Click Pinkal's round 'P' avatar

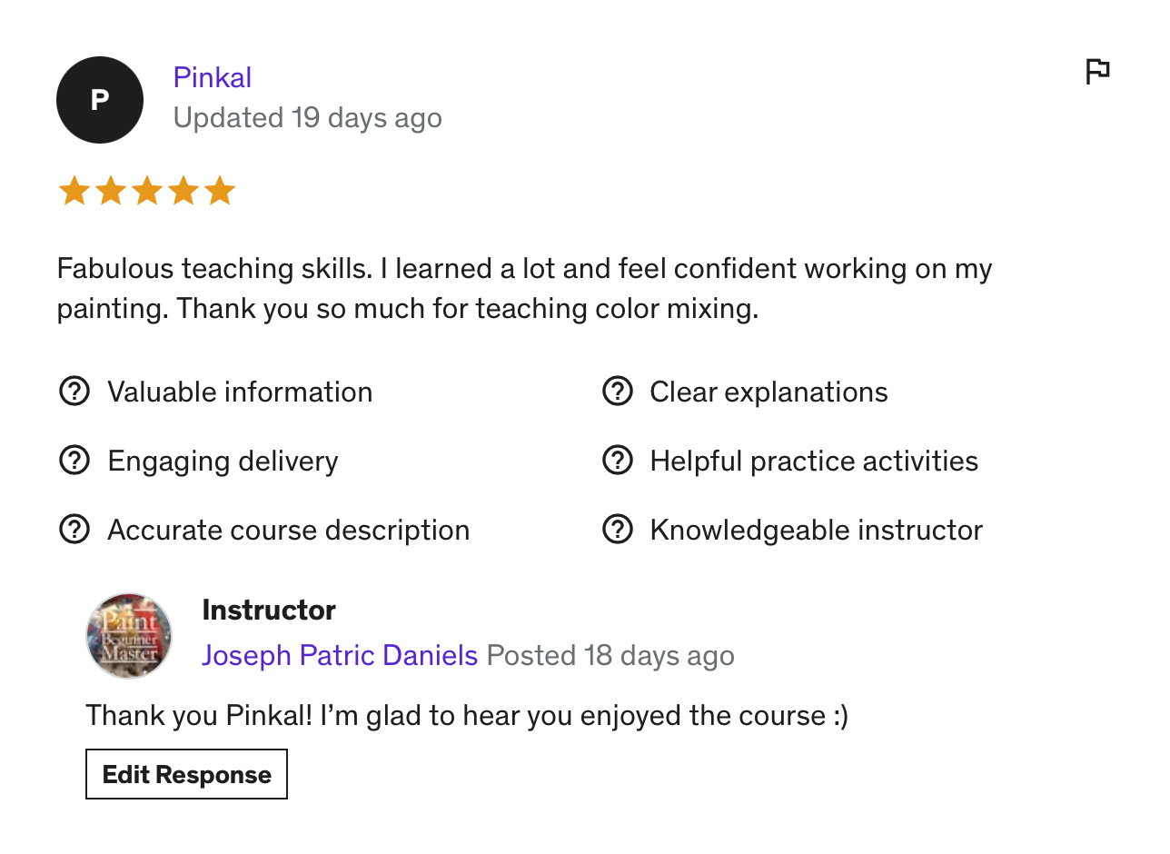[100, 100]
